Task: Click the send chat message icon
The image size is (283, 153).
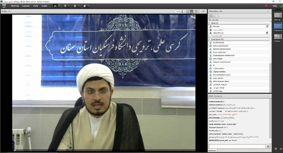Action: pos(268,146)
